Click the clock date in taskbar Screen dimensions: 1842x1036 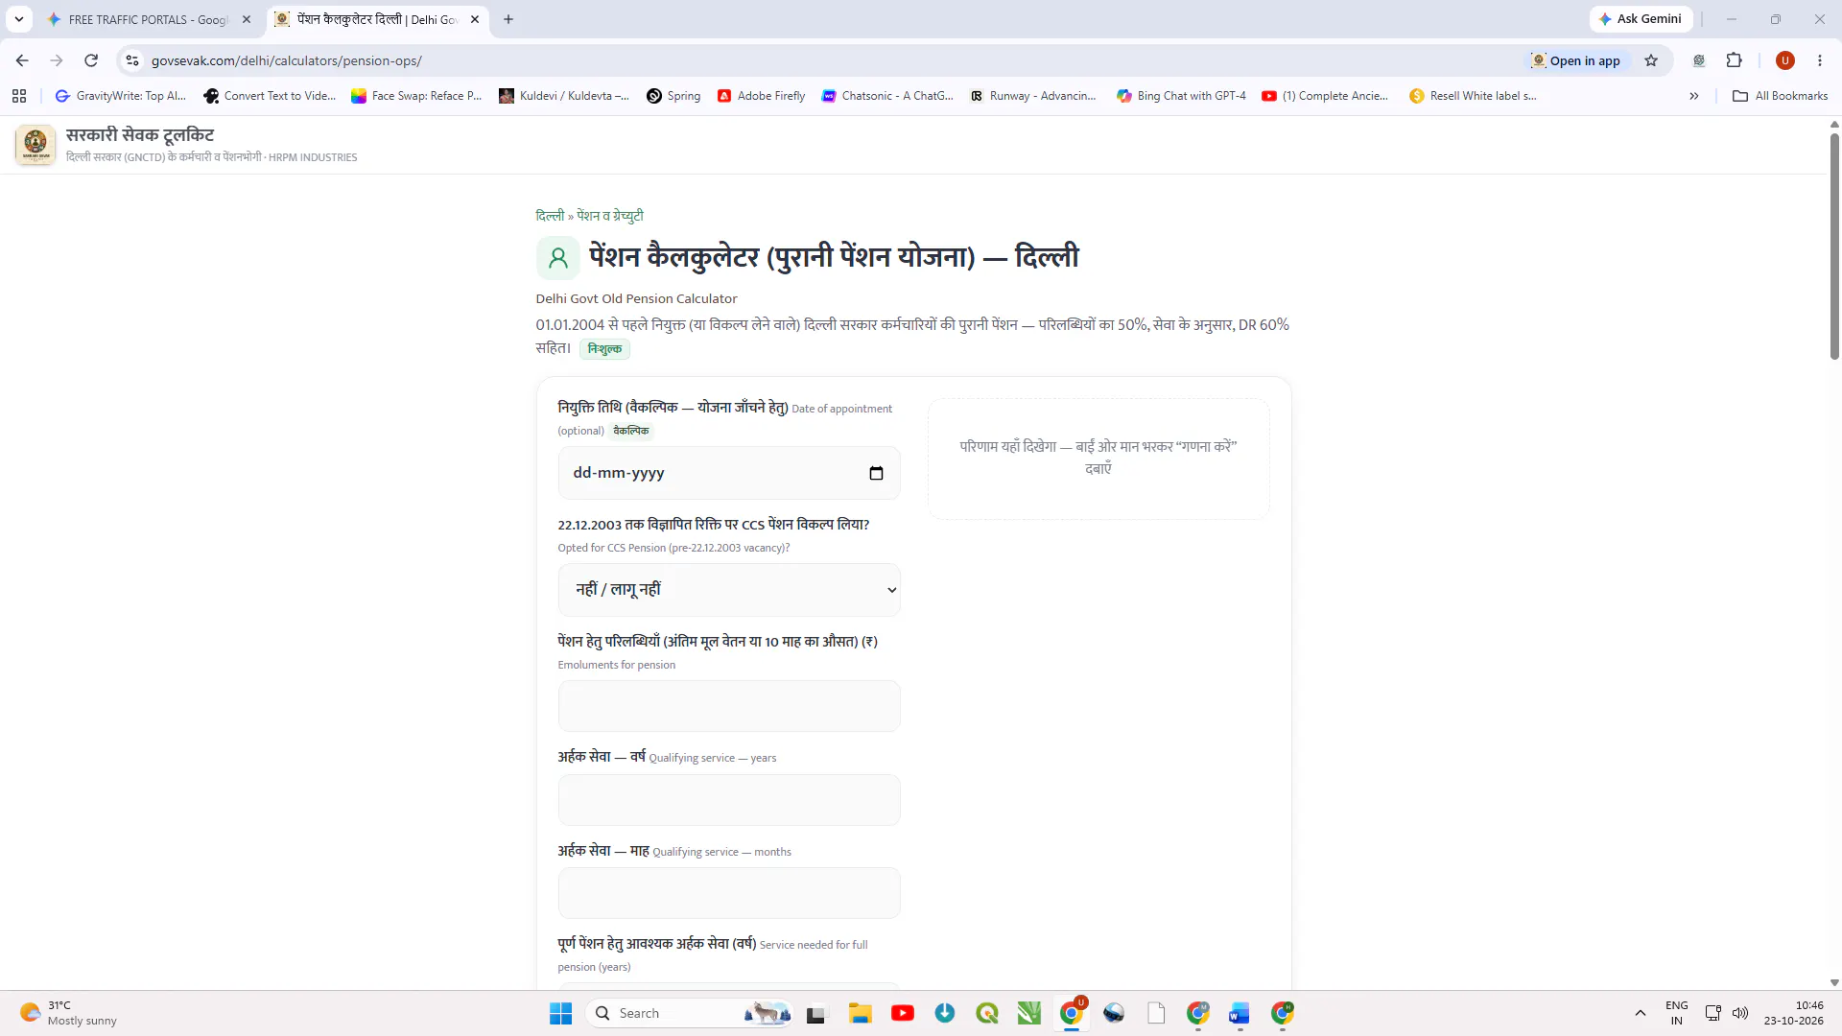coord(1793,1013)
